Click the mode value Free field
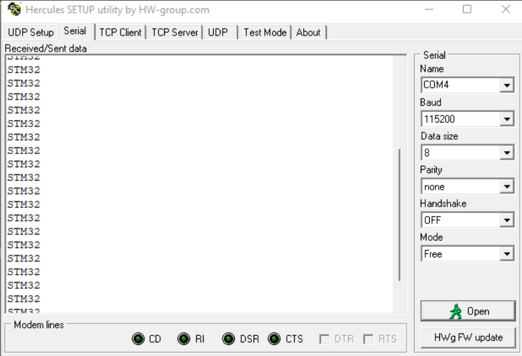Screen dimensions: 522x356 461,254
